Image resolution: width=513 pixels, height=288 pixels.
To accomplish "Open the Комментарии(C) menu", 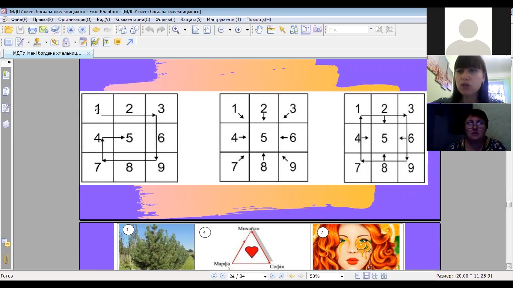I will point(133,19).
